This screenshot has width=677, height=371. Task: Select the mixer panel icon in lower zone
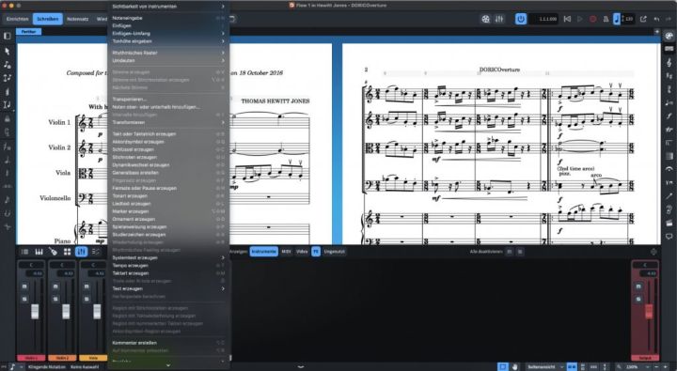click(x=81, y=252)
